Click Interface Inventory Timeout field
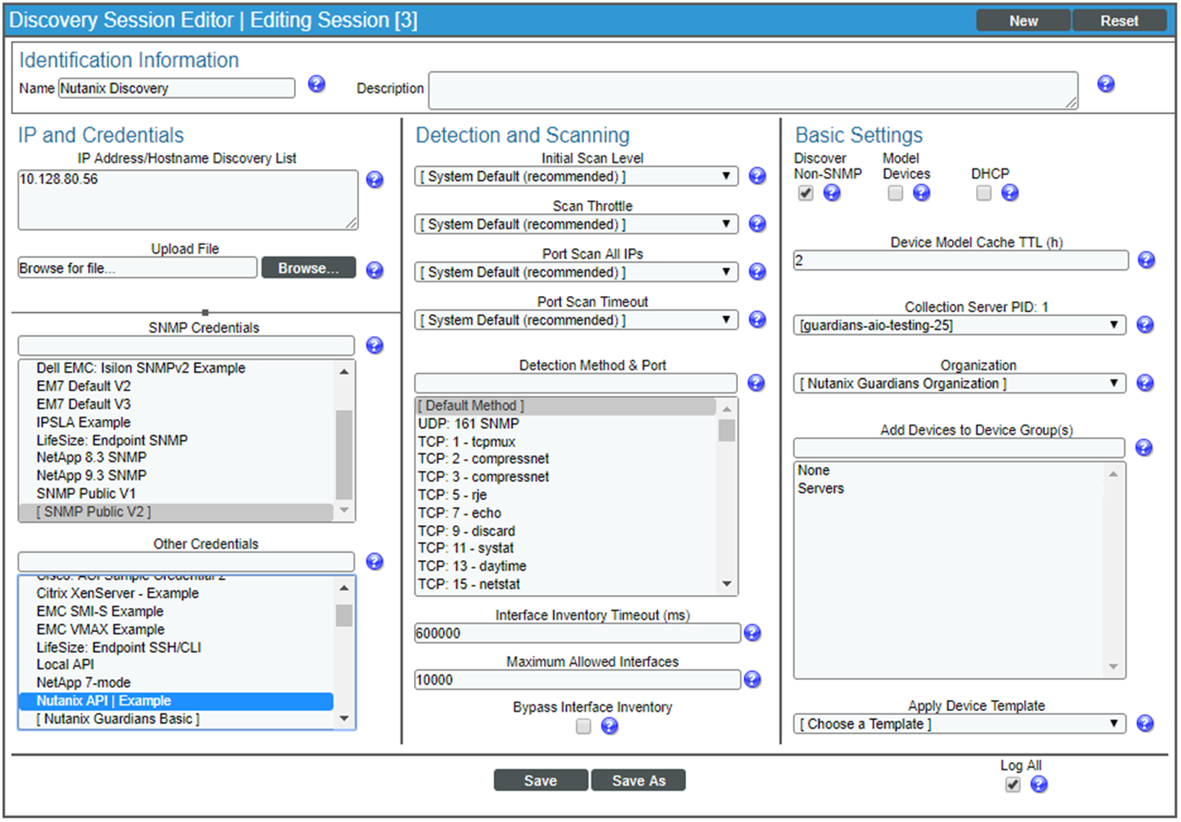The image size is (1181, 822). [577, 633]
